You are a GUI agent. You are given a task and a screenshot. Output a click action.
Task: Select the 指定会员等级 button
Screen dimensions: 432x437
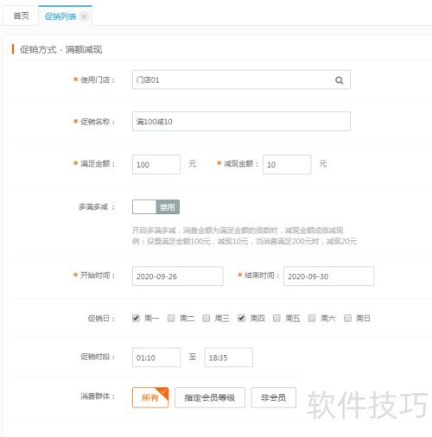(210, 397)
